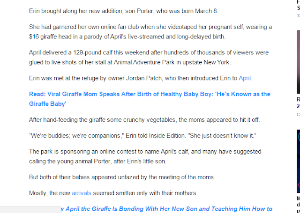This screenshot has height=213, width=300.
Task: Click the sentence 'Erin was met at the refuge'
Action: 134,78
